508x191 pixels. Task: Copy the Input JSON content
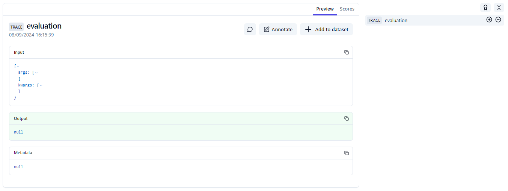click(346, 52)
